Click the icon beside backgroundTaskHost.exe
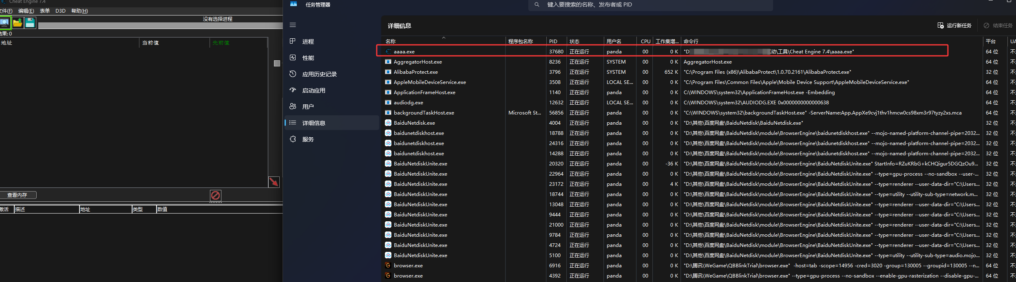 [x=388, y=113]
